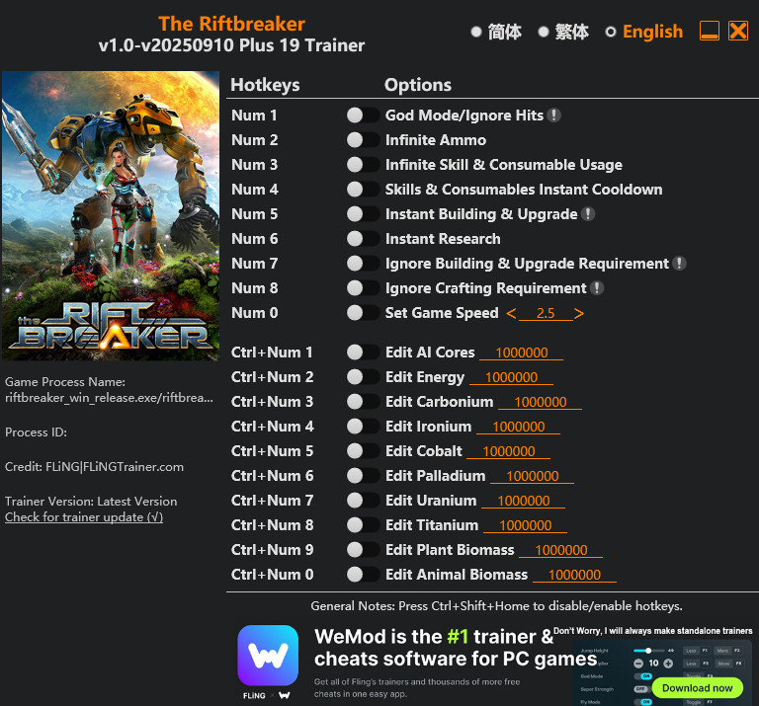
Task: Turn on Skills & Consumables Instant Cooldown
Action: coord(363,189)
